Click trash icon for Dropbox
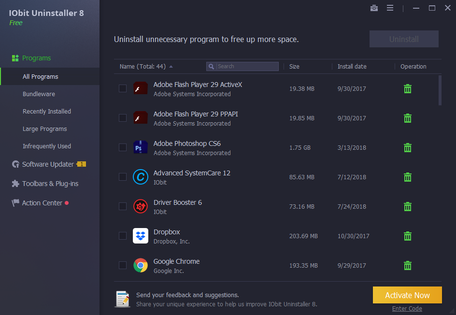456x315 pixels. tap(407, 236)
